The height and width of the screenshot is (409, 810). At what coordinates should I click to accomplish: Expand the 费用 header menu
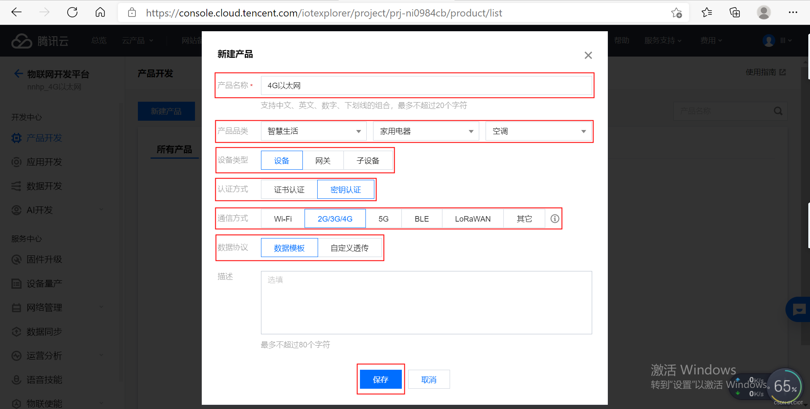coord(711,41)
